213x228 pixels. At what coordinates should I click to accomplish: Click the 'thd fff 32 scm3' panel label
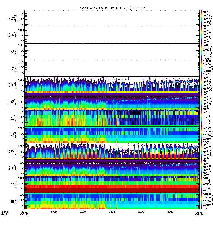pos(12,101)
